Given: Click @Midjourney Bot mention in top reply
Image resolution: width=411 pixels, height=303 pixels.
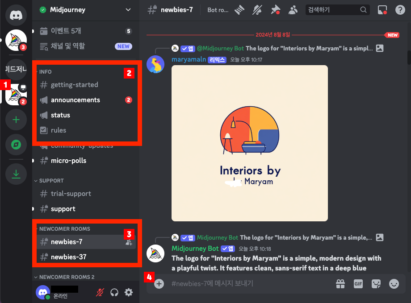Looking at the screenshot, I should (220, 49).
